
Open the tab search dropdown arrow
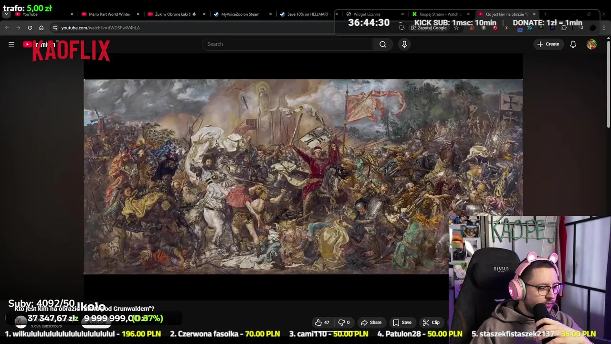pyautogui.click(x=6, y=14)
